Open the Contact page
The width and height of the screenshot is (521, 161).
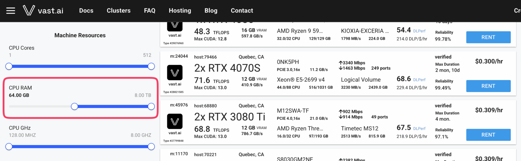coord(242,11)
